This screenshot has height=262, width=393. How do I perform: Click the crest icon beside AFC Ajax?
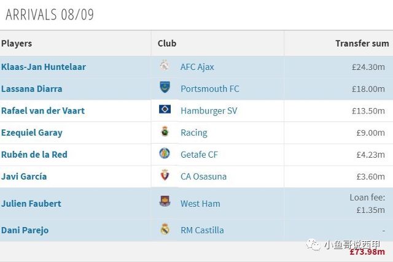(165, 66)
